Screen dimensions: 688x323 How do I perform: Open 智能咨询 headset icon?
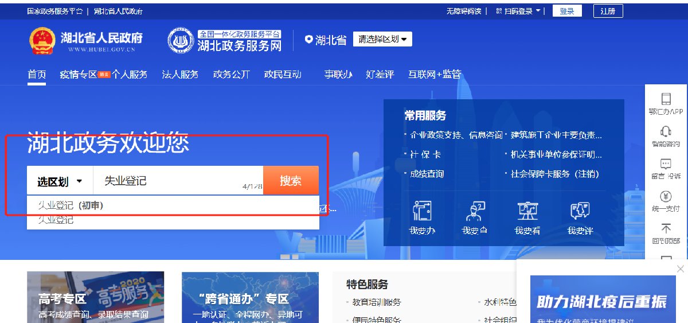666,131
